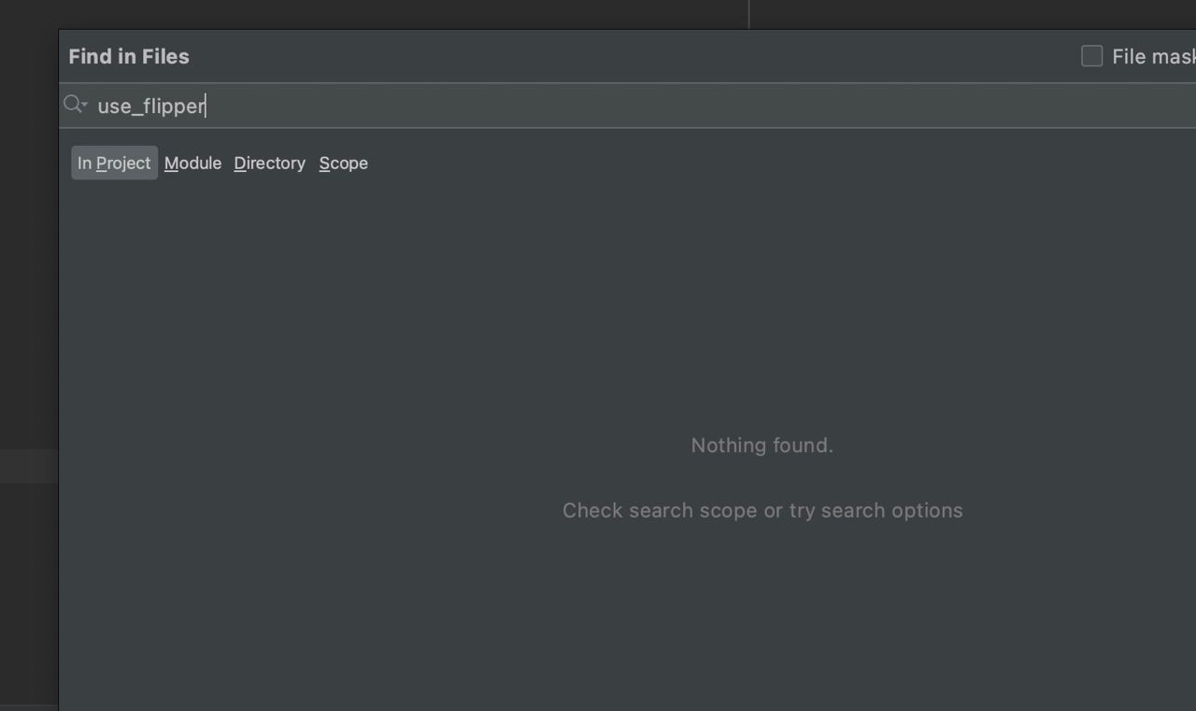Click the magnifier search icon
Image resolution: width=1196 pixels, height=711 pixels.
(x=72, y=104)
